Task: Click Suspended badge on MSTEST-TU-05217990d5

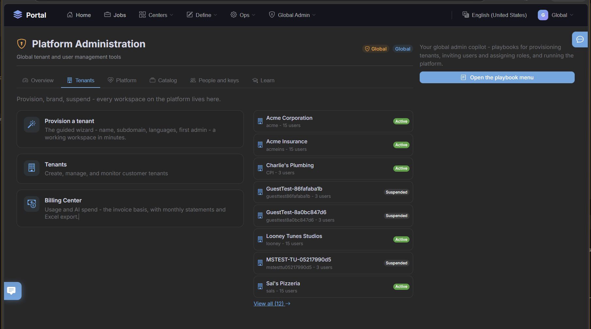Action: [x=397, y=263]
